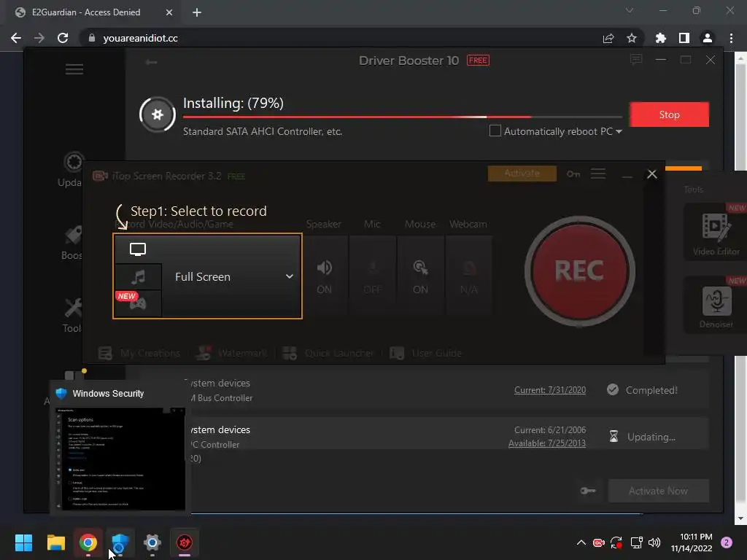Toggle the Webcam N/A control
The image size is (747, 560).
(468, 277)
